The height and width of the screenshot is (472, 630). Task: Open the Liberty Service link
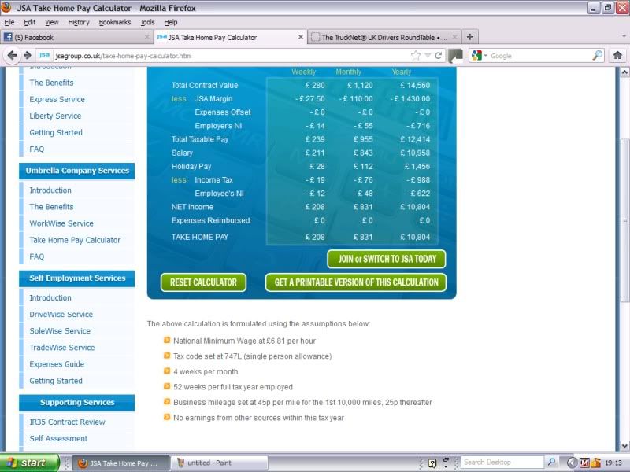[x=55, y=116]
